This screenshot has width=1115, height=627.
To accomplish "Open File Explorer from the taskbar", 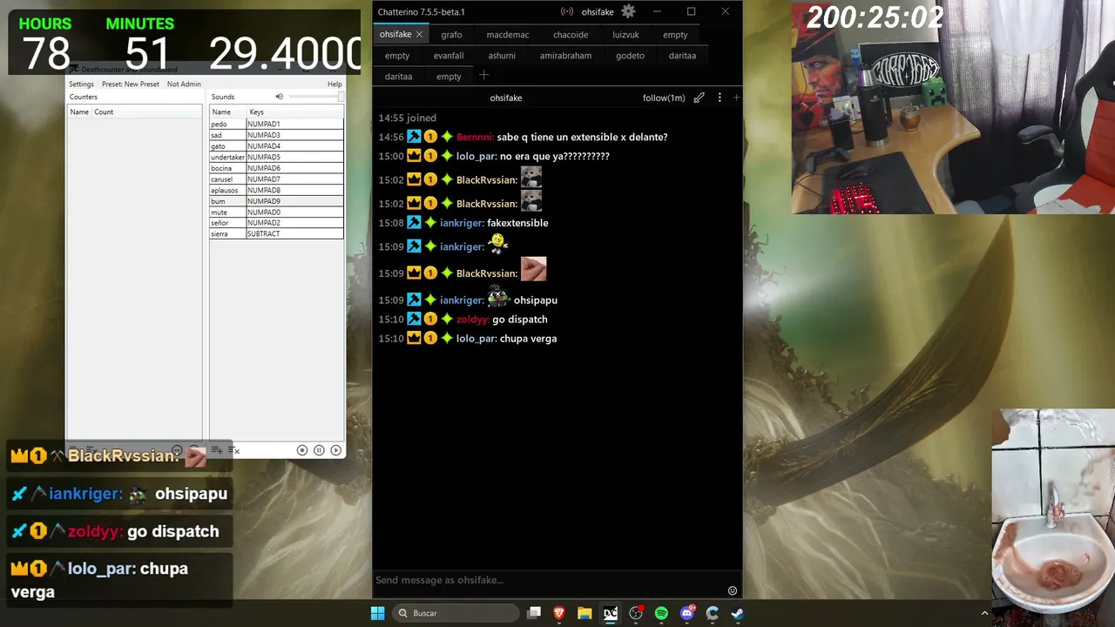I will pos(585,613).
